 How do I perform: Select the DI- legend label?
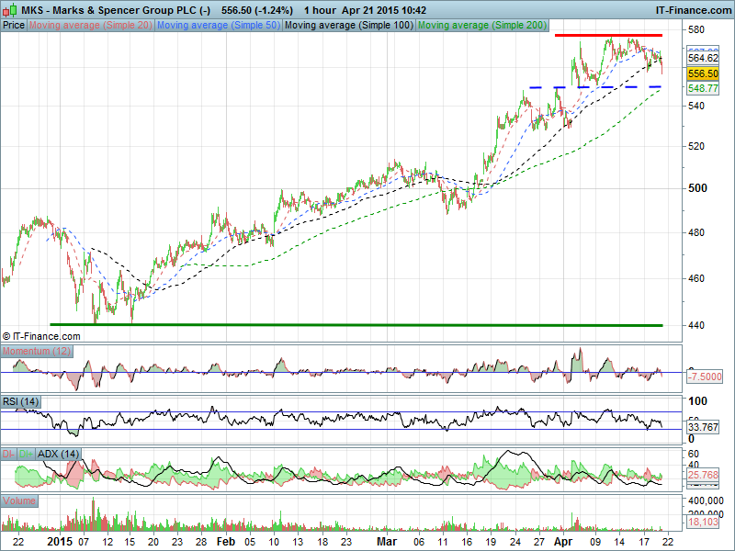(x=8, y=453)
